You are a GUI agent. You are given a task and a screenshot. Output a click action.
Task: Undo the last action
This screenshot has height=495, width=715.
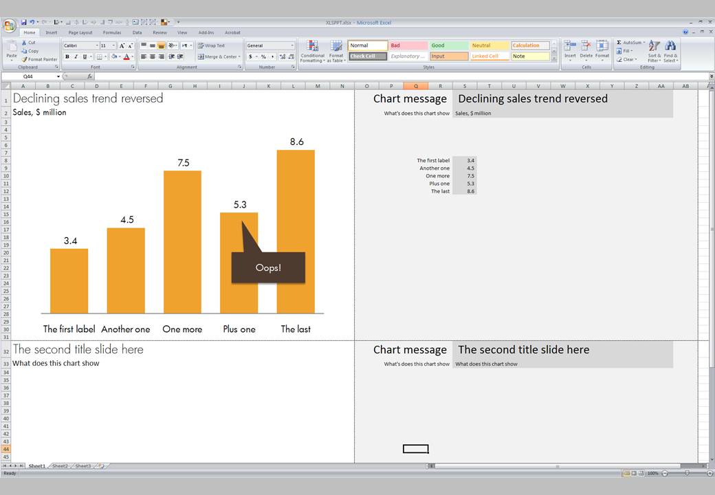tap(32, 22)
